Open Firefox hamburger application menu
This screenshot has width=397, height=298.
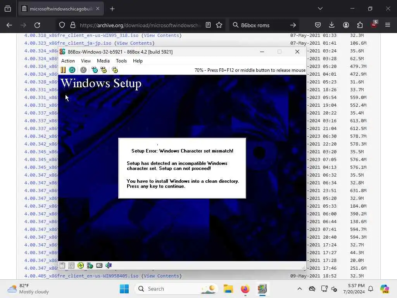pyautogui.click(x=388, y=25)
